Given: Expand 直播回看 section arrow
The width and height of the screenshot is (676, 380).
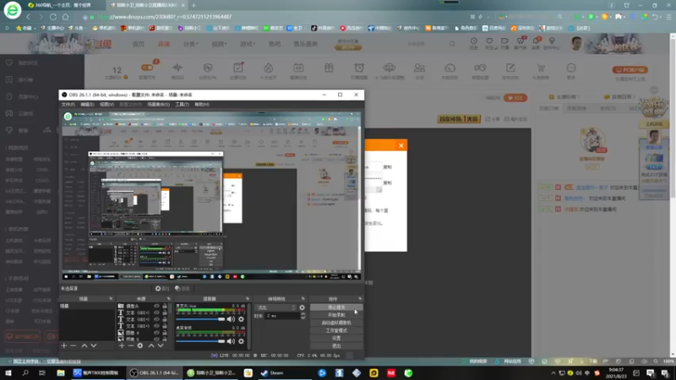Looking at the screenshot, I should [635, 97].
